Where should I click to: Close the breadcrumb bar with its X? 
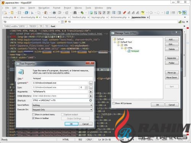(x=184, y=26)
